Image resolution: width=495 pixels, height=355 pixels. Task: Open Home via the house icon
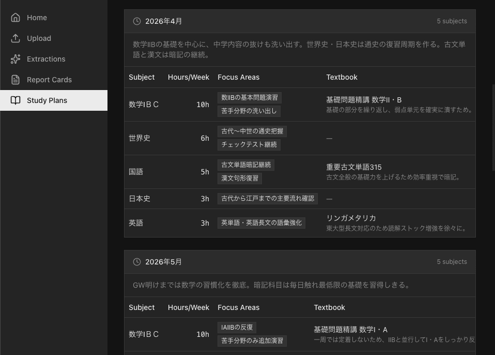(15, 17)
